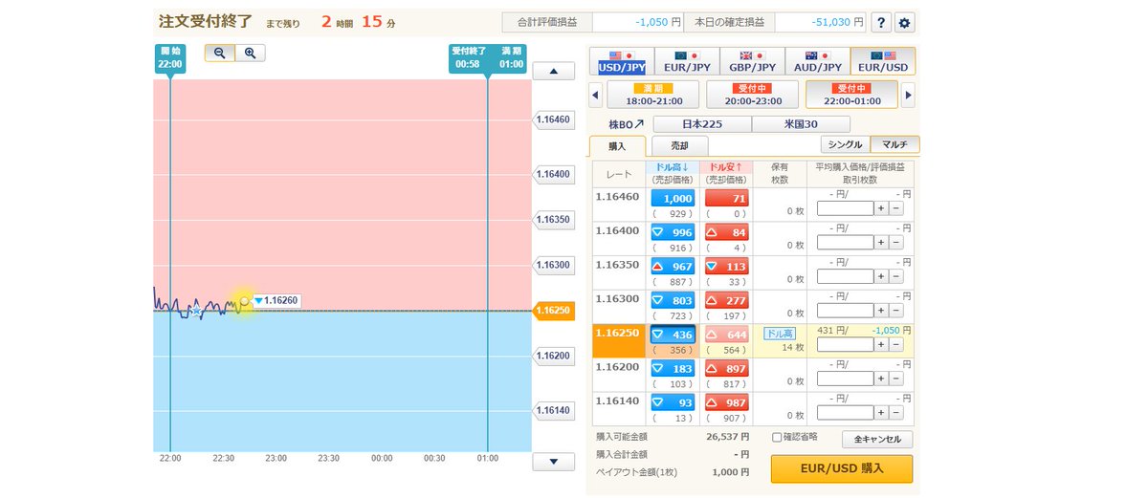Click the 1.16460 axis label on chart
This screenshot has width=1148, height=498.
pyautogui.click(x=553, y=119)
